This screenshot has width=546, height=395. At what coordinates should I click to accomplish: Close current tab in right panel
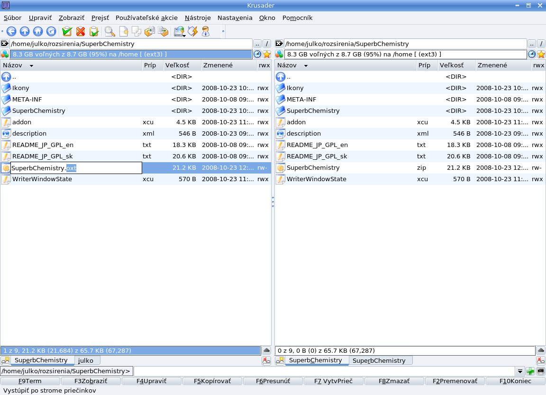click(541, 360)
